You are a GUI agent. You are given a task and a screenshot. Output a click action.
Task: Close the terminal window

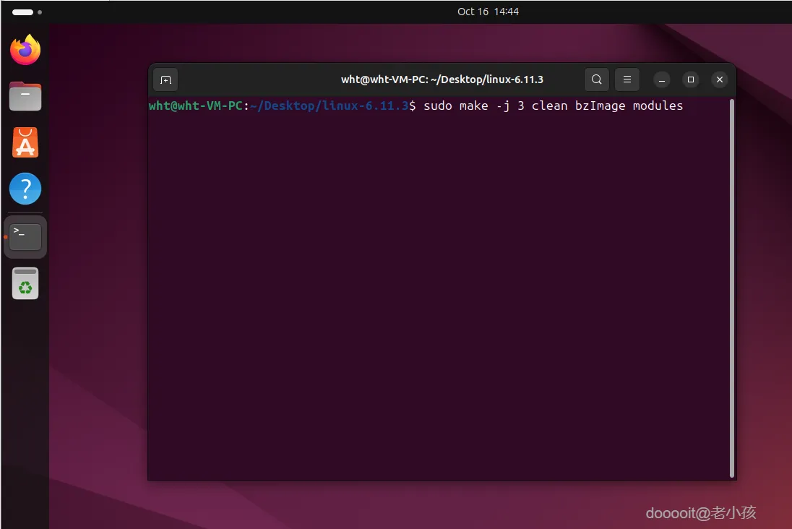pos(720,79)
